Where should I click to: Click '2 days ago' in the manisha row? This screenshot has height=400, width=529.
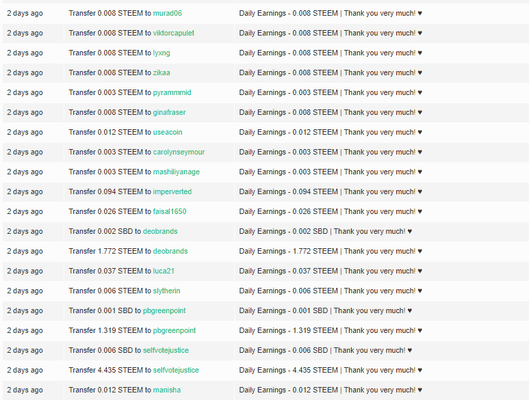click(x=25, y=390)
